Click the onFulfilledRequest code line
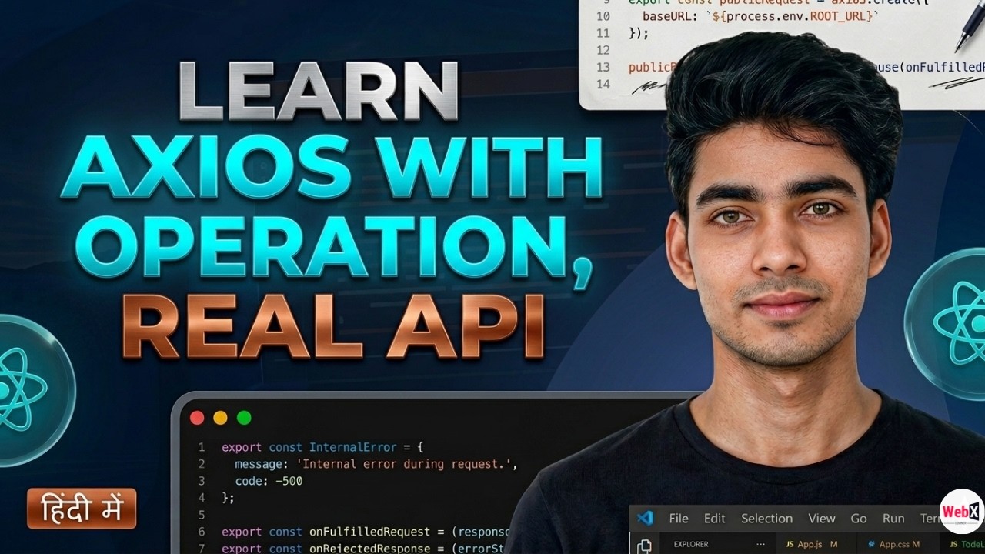The width and height of the screenshot is (985, 554). [x=366, y=532]
